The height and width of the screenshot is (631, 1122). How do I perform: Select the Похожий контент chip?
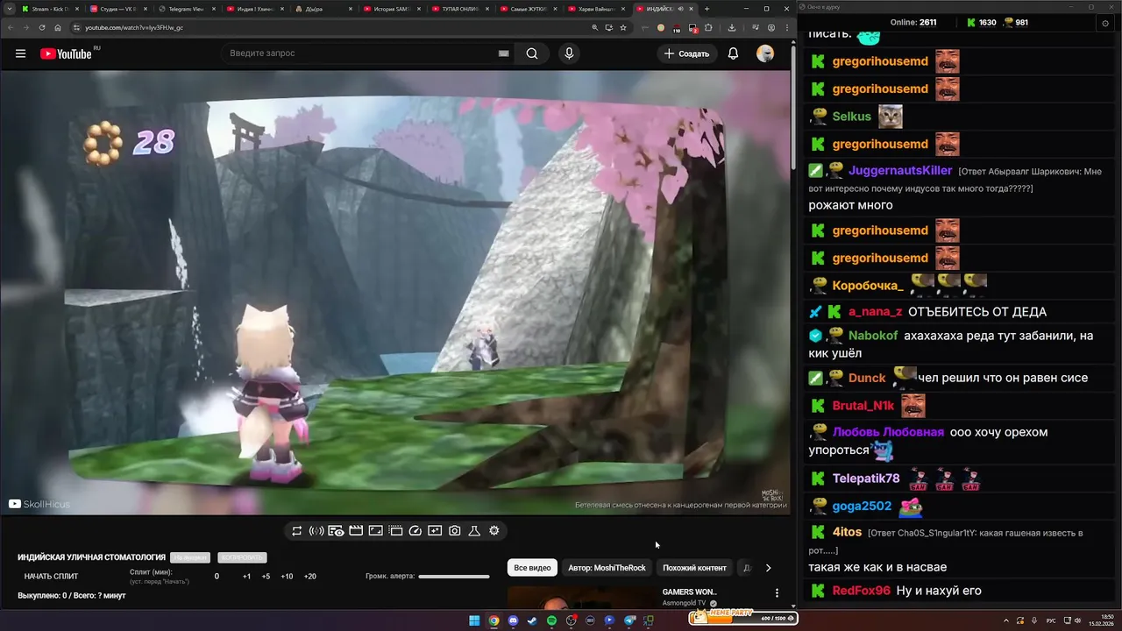click(x=694, y=568)
